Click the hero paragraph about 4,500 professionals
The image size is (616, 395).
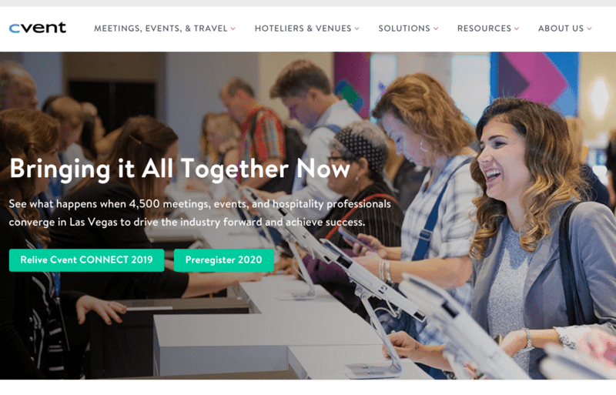199,213
